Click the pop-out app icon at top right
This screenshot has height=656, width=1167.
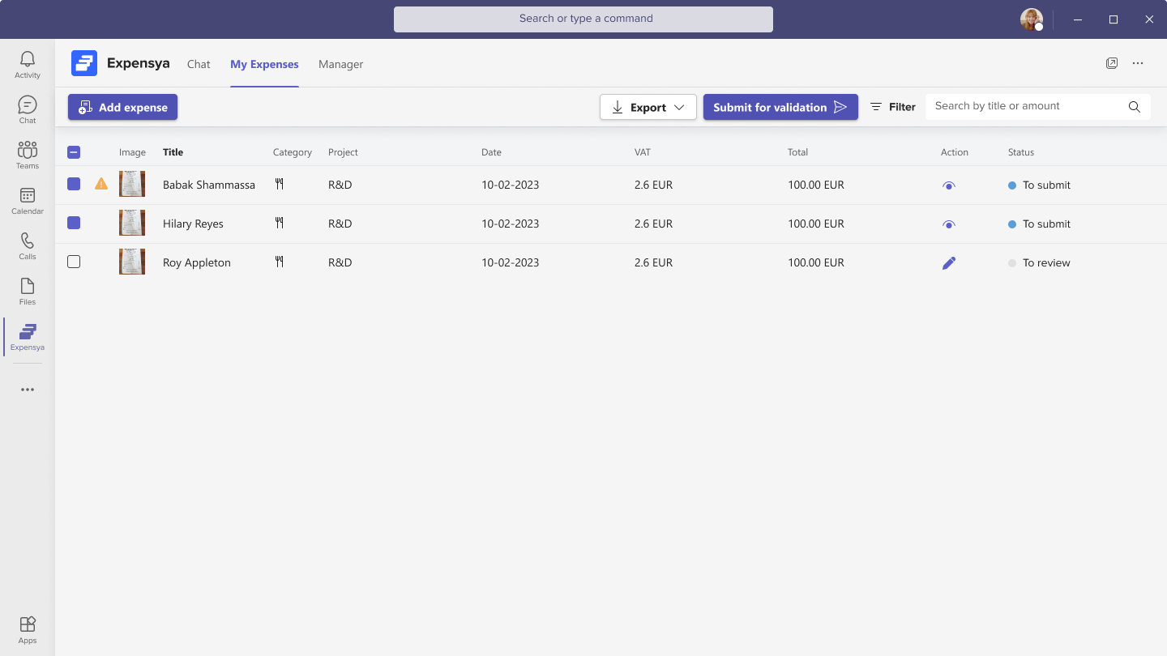(1112, 63)
